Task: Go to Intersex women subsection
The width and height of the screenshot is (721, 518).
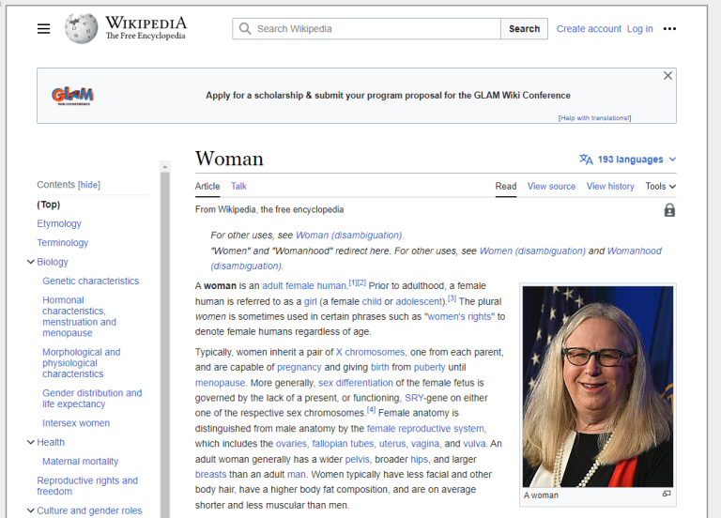Action: point(76,423)
